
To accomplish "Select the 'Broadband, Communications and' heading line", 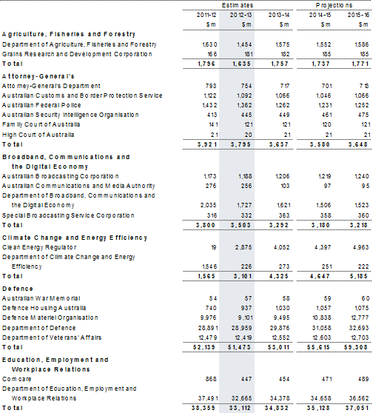I will pyautogui.click(x=66, y=157).
